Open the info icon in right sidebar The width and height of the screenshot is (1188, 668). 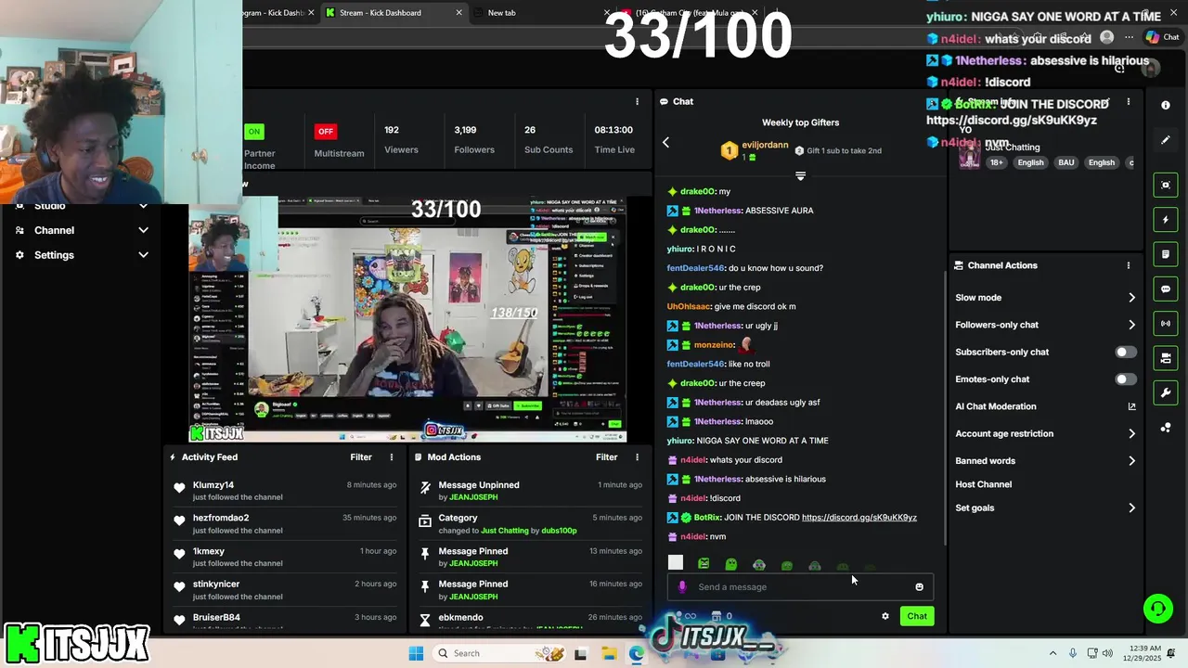tap(1166, 105)
